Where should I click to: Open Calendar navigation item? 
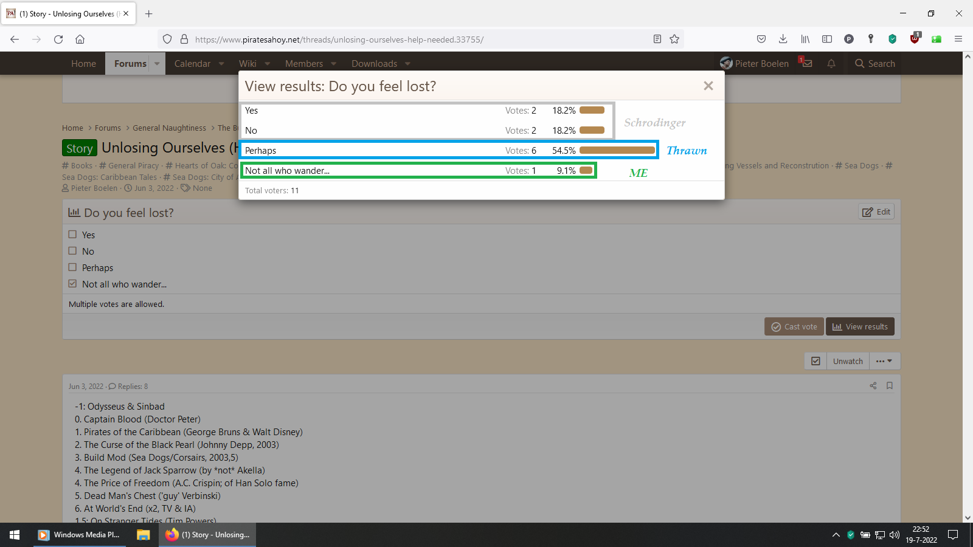click(192, 63)
